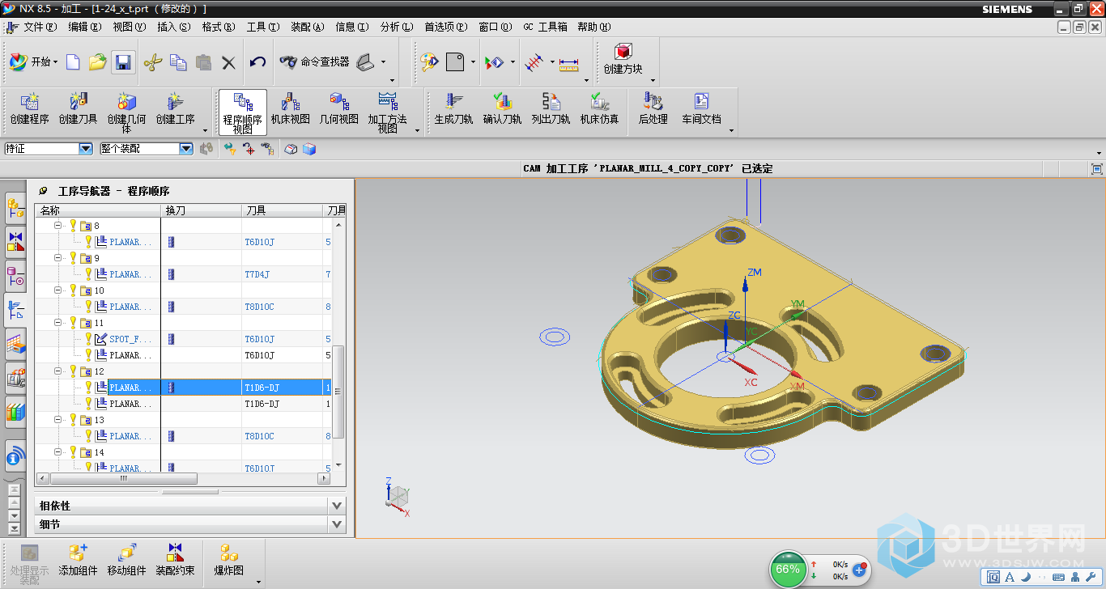1106x589 pixels.
Task: Toggle full-screen icon beside CAM status line
Action: (x=1097, y=168)
